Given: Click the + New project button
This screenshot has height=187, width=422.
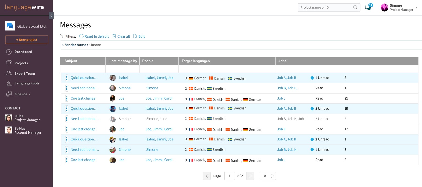Looking at the screenshot, I should pos(27,40).
